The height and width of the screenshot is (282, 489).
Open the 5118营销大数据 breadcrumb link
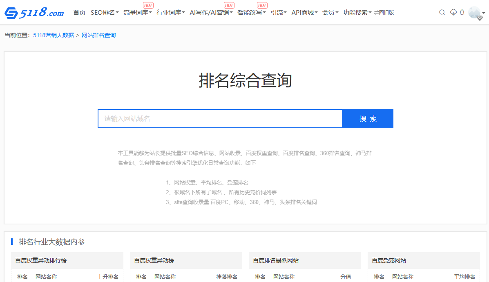54,36
